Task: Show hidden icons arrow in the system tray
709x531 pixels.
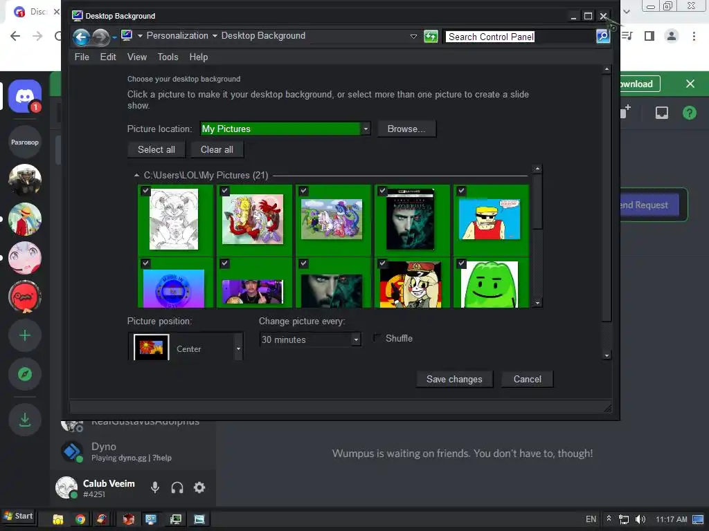Action: [x=609, y=519]
